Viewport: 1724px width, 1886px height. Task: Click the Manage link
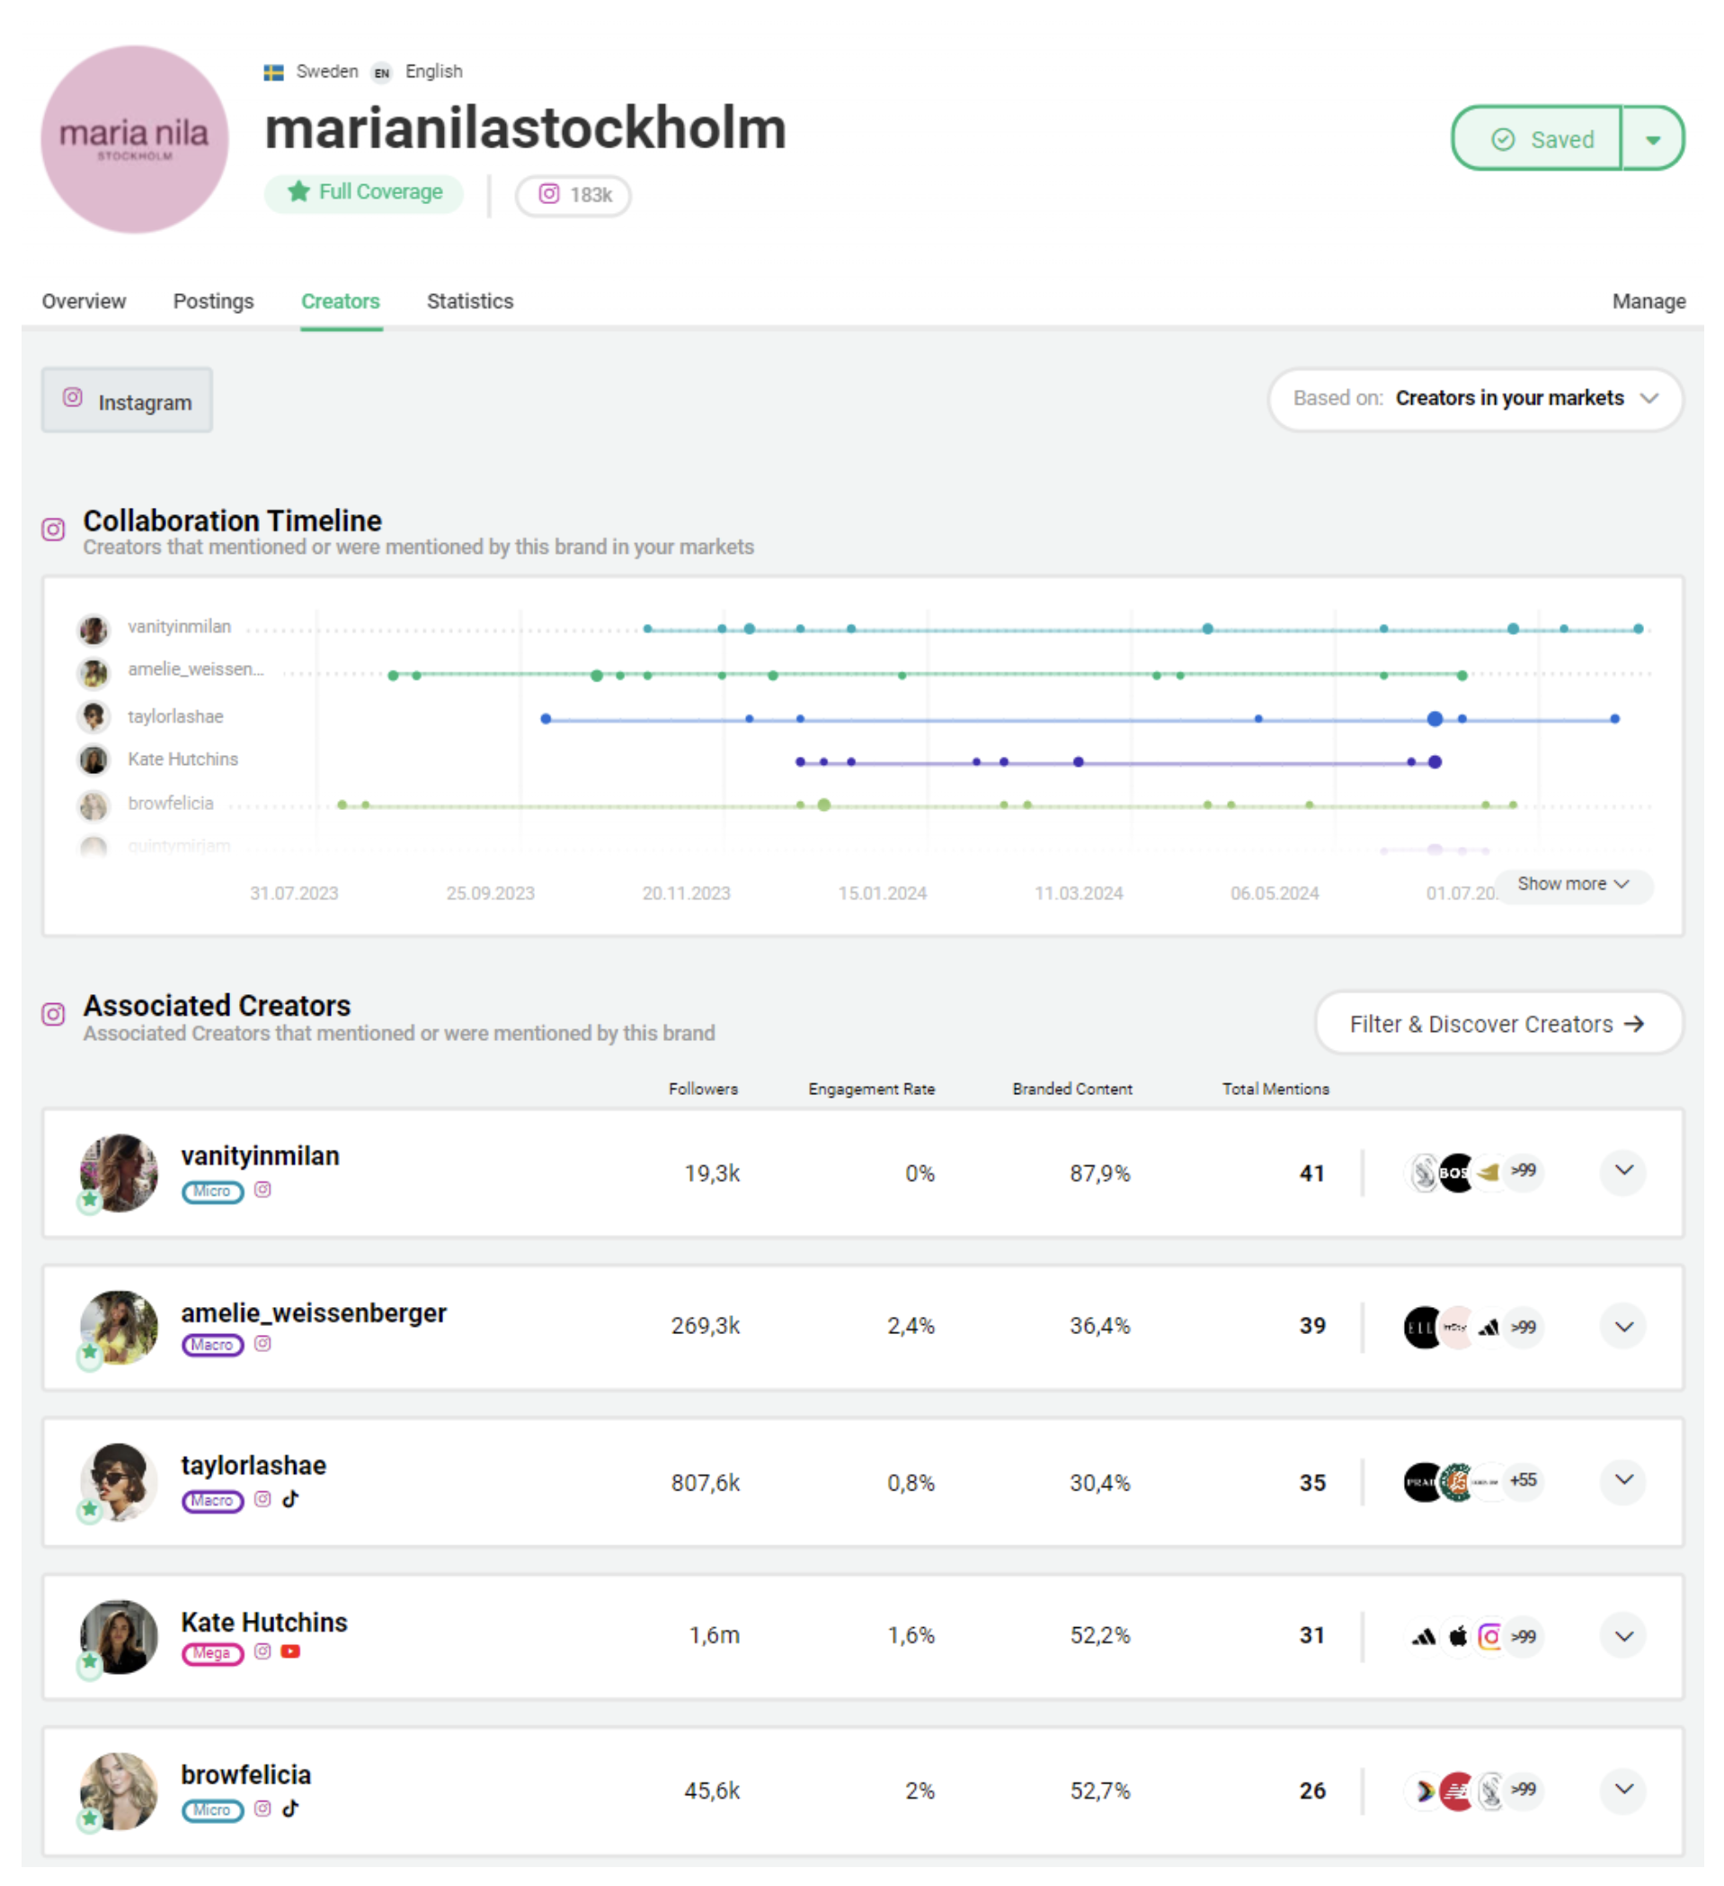tap(1648, 301)
